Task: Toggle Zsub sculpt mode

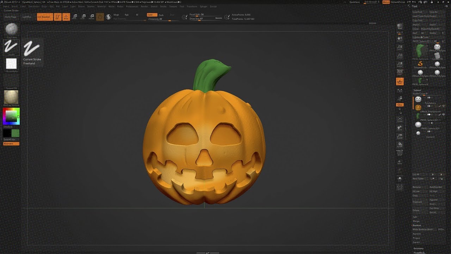Action: pyautogui.click(x=161, y=15)
